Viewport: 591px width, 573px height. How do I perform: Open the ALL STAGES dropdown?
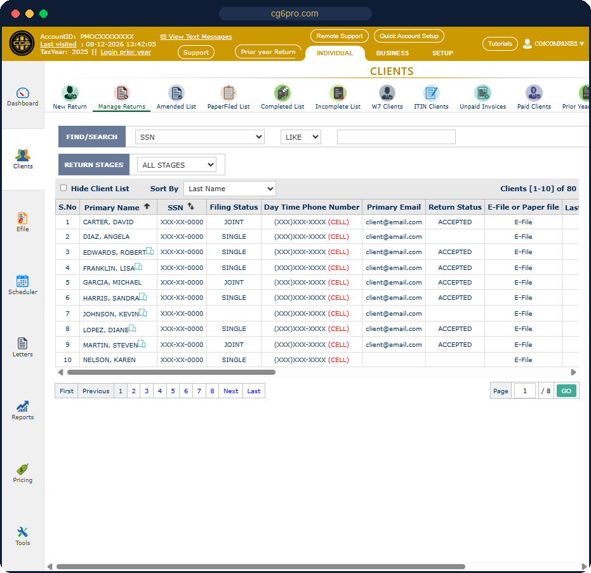(x=176, y=165)
